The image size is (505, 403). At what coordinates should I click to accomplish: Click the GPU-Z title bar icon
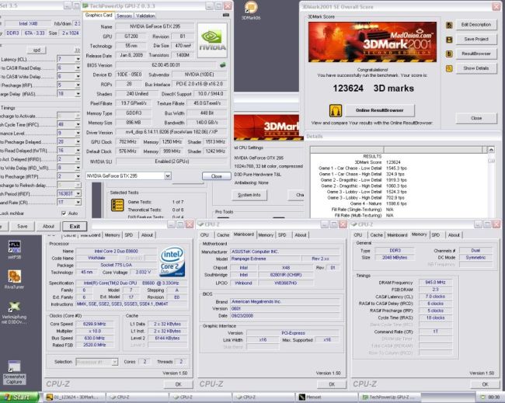click(85, 5)
